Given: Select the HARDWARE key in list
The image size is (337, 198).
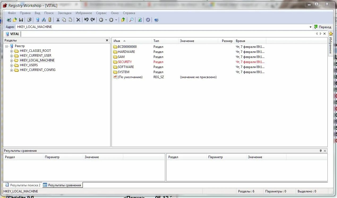Looking at the screenshot, I should coord(124,52).
